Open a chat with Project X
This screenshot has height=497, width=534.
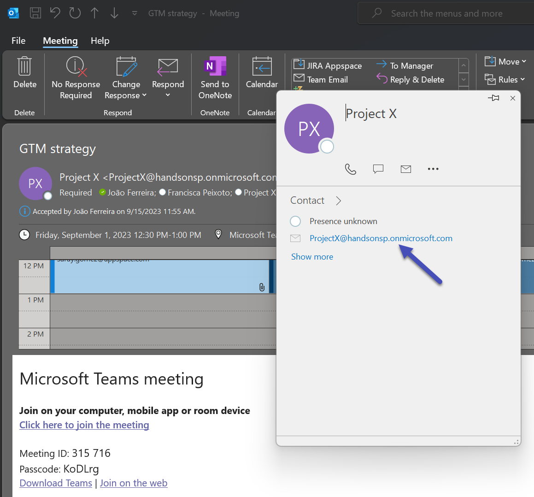pyautogui.click(x=378, y=169)
